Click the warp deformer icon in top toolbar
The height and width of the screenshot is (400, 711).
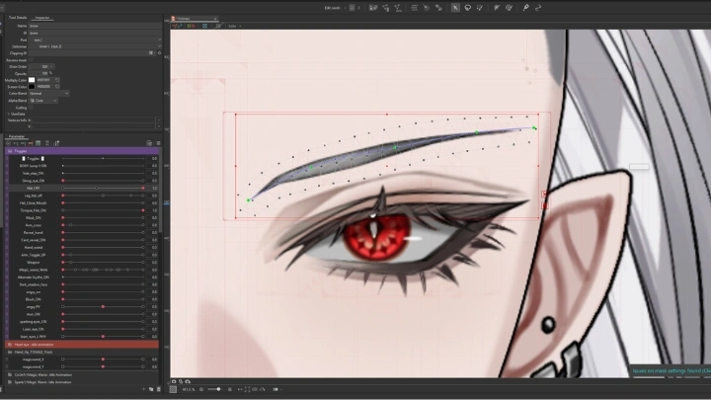point(414,8)
